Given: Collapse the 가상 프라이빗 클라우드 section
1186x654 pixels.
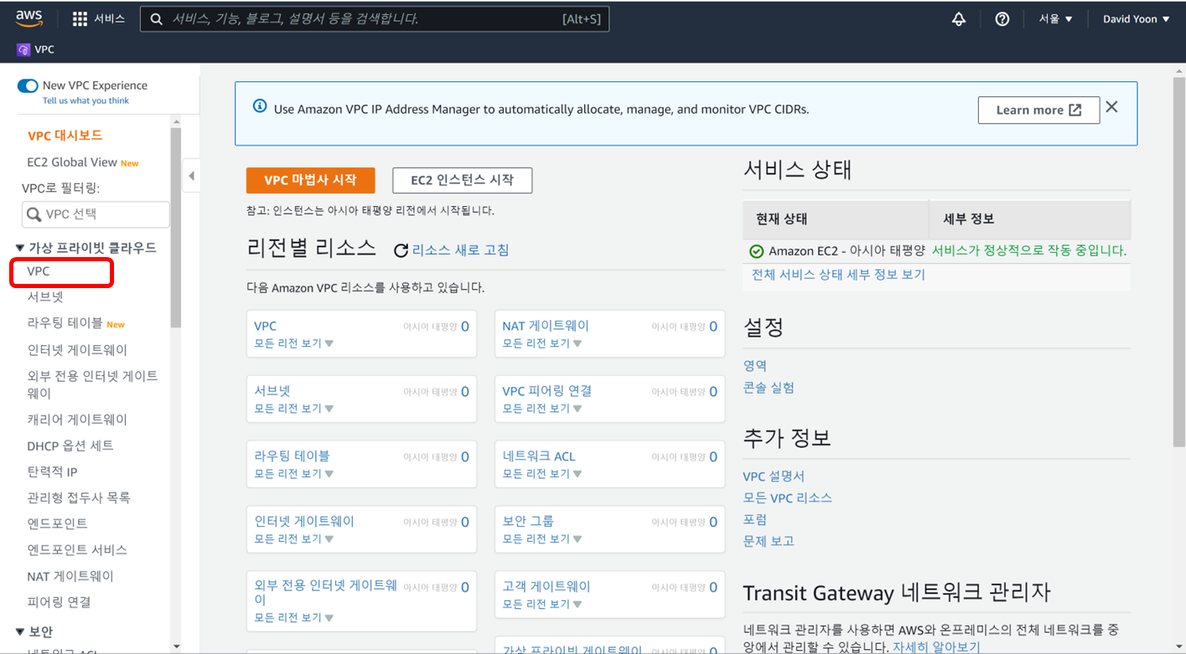Looking at the screenshot, I should pos(21,248).
